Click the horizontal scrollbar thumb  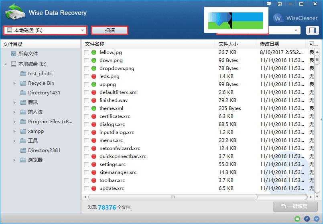tap(173, 197)
